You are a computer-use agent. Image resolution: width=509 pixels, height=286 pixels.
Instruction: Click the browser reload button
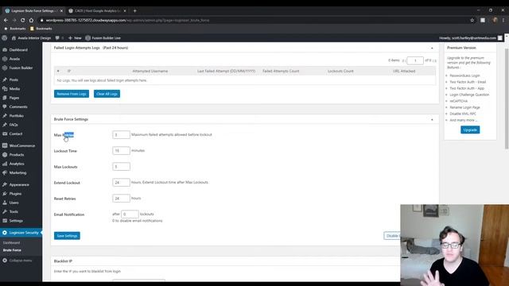[x=23, y=20]
